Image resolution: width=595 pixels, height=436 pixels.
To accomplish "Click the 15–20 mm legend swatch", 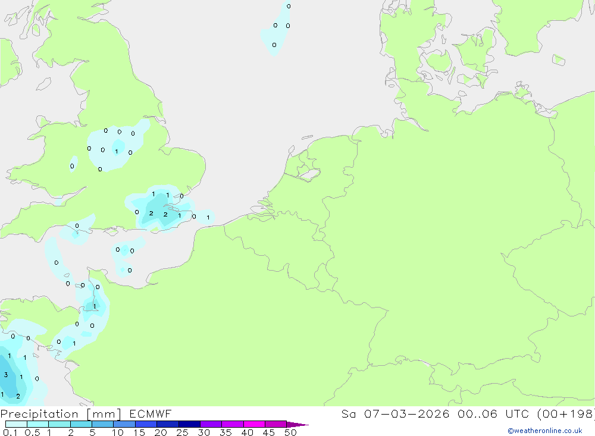I will pyautogui.click(x=146, y=424).
